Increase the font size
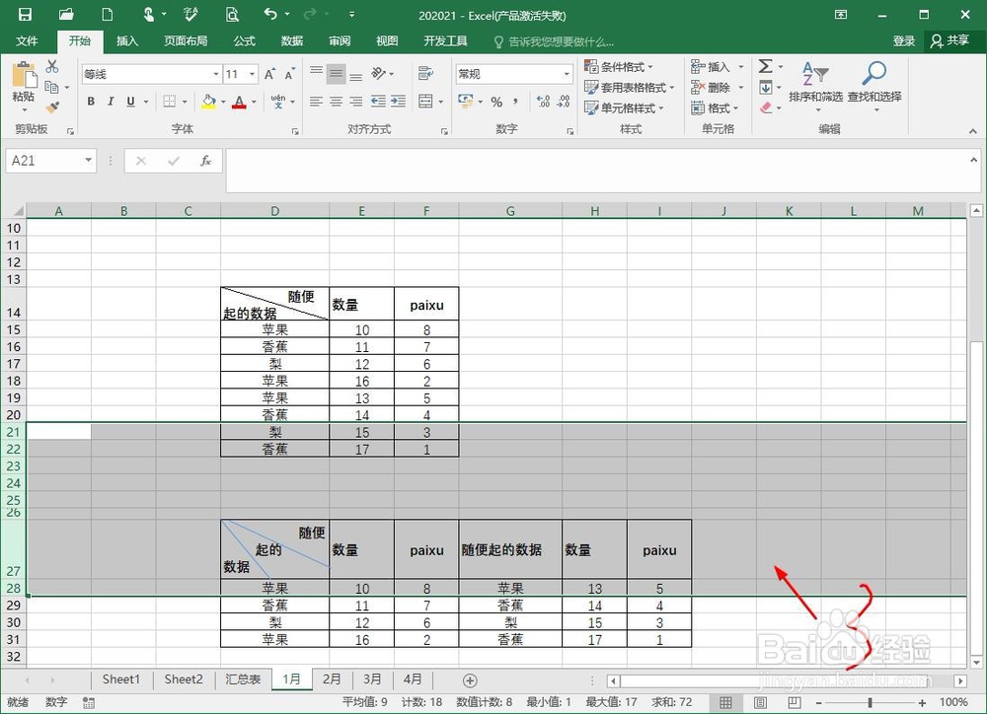The image size is (987, 714). [269, 74]
